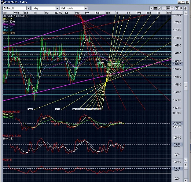Click the minus zoom-out button
Image resolution: width=191 pixels, height=182 pixels.
(185, 180)
